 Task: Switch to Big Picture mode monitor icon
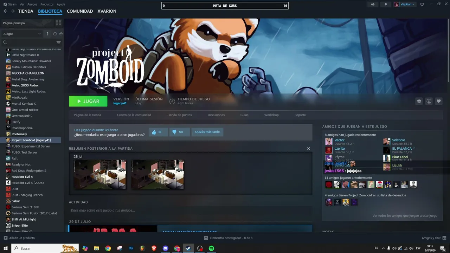click(x=422, y=5)
